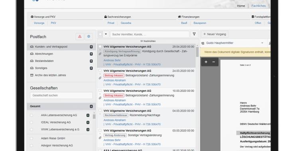Click the red warning triangle icon in Postfach

(x=80, y=37)
